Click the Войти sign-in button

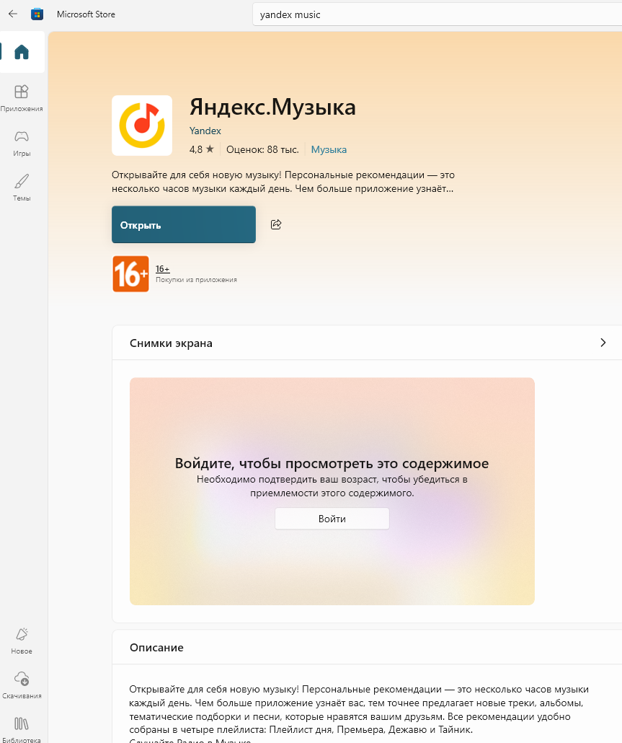click(332, 519)
